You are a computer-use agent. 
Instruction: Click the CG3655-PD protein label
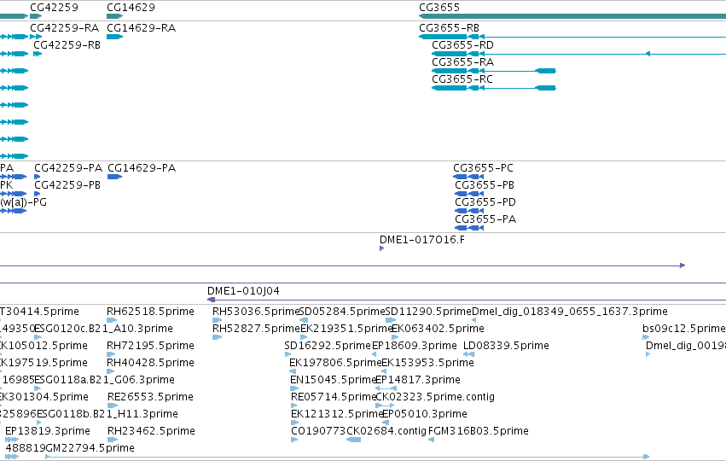point(485,202)
